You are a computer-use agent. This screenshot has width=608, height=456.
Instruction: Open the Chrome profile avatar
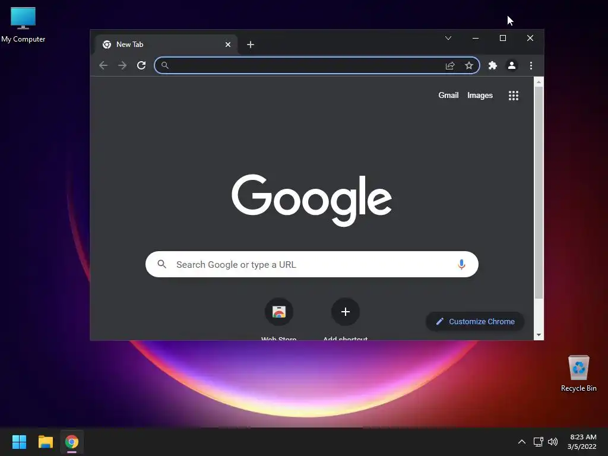tap(512, 65)
